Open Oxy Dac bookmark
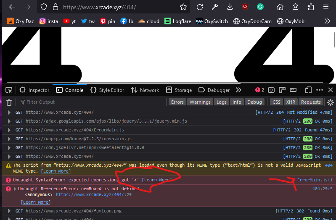Screen dimensions: 336x220 tap(21, 21)
